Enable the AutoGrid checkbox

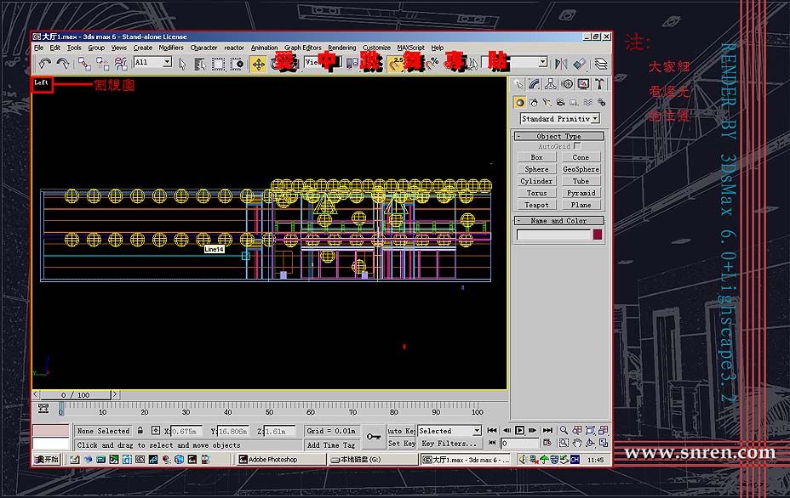(x=577, y=146)
